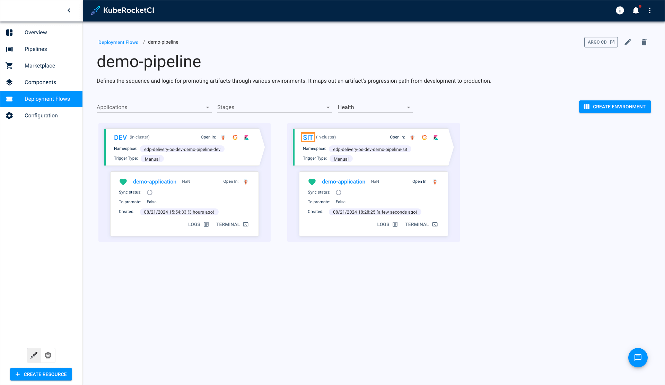Click the info icon in header
Image resolution: width=665 pixels, height=385 pixels.
pyautogui.click(x=620, y=11)
